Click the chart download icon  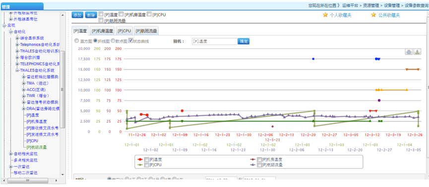[x=417, y=52]
